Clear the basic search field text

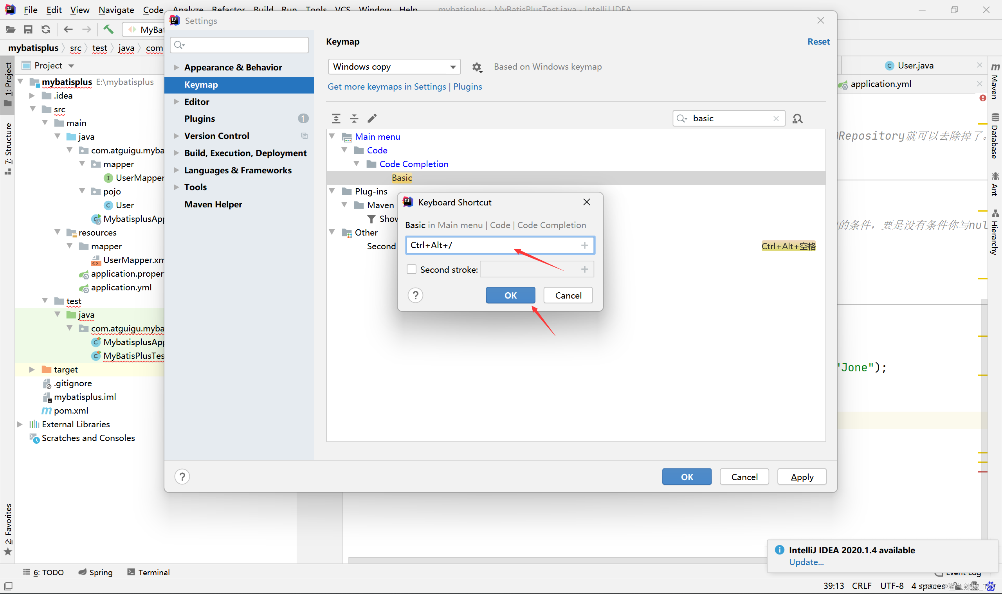[x=776, y=119]
